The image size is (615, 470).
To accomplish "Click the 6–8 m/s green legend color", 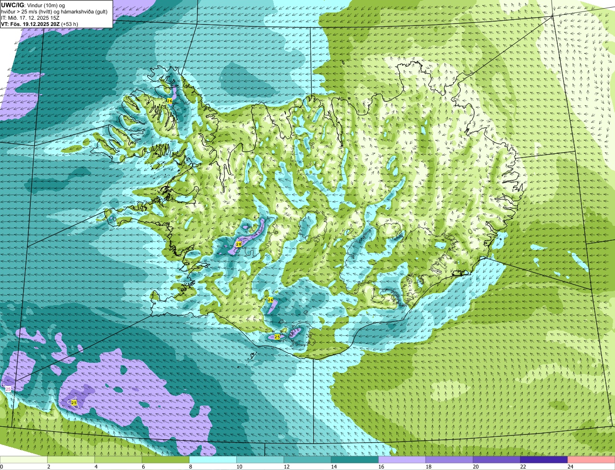I will pos(166,460).
